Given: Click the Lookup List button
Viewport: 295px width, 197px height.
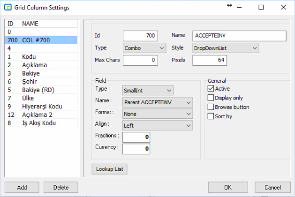Looking at the screenshot, I should click(109, 169).
